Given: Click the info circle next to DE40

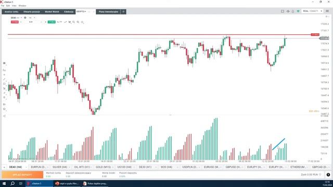Looking at the screenshot, I should pyautogui.click(x=25, y=18).
